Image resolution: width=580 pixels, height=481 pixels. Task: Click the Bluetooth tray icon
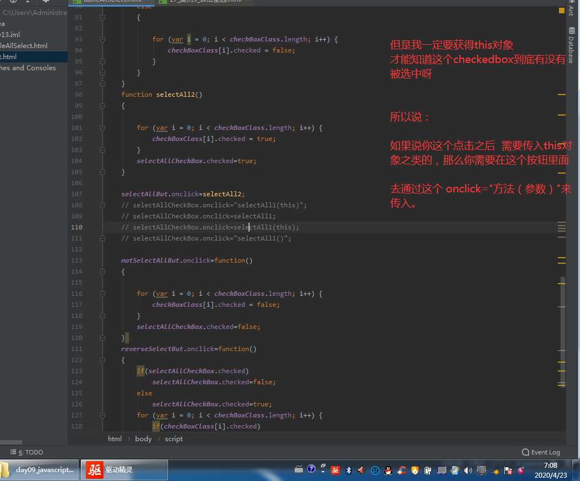tap(348, 470)
